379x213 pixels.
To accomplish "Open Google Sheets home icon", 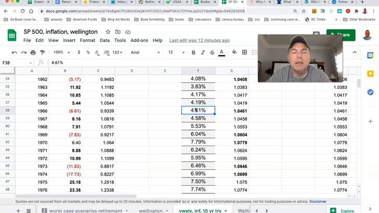I will tap(12, 35).
